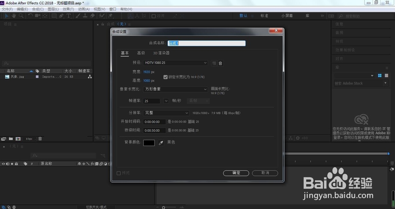Image resolution: width=395 pixels, height=209 pixels.
Task: Click the solo dot column header in timeline
Action: pyautogui.click(x=12, y=164)
